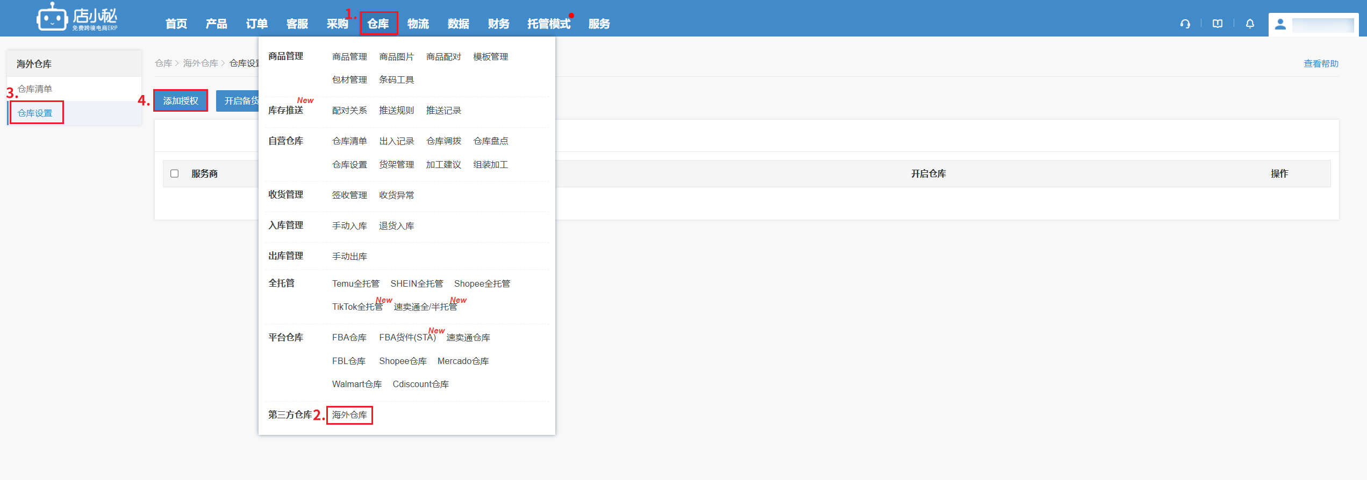The width and height of the screenshot is (1367, 480).
Task: Go to 海外仓库 in the breadcrumb
Action: [x=201, y=63]
